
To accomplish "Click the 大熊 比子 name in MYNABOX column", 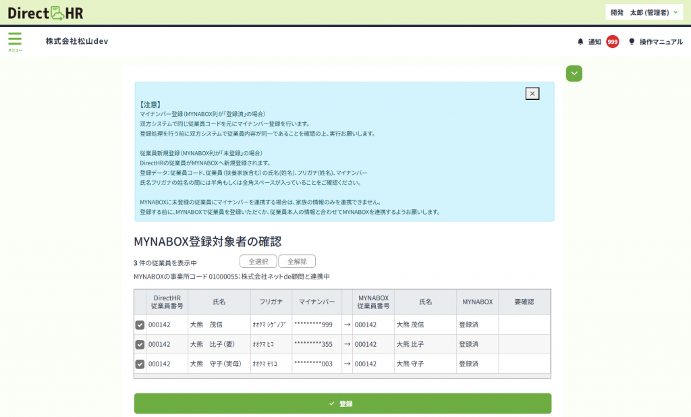I will tap(410, 344).
